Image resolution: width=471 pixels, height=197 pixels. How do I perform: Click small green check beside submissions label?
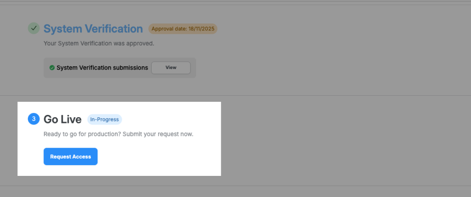pos(52,68)
